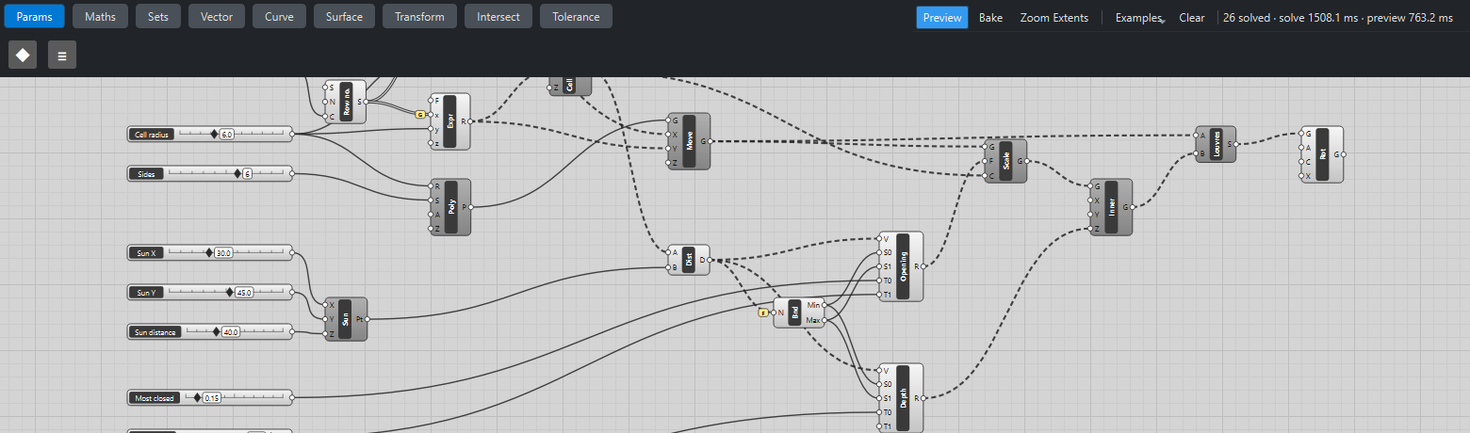The width and height of the screenshot is (1470, 433).
Task: Click the Sun X slider output port
Action: (292, 252)
